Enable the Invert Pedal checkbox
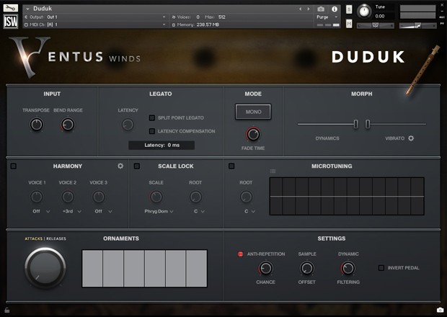The height and width of the screenshot is (317, 447). tap(381, 268)
